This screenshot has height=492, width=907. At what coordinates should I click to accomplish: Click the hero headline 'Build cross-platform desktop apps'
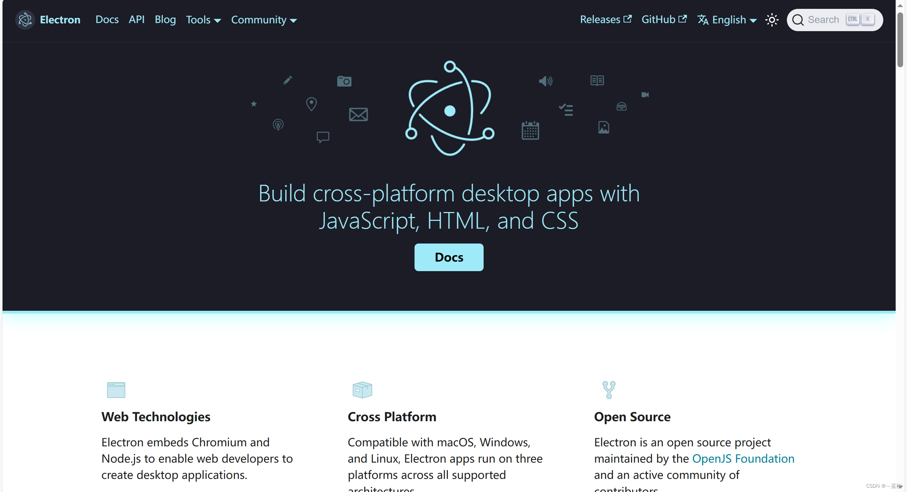click(x=449, y=207)
